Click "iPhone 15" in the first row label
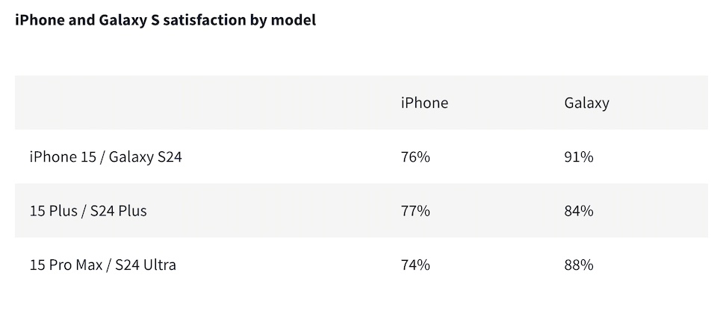 point(61,157)
